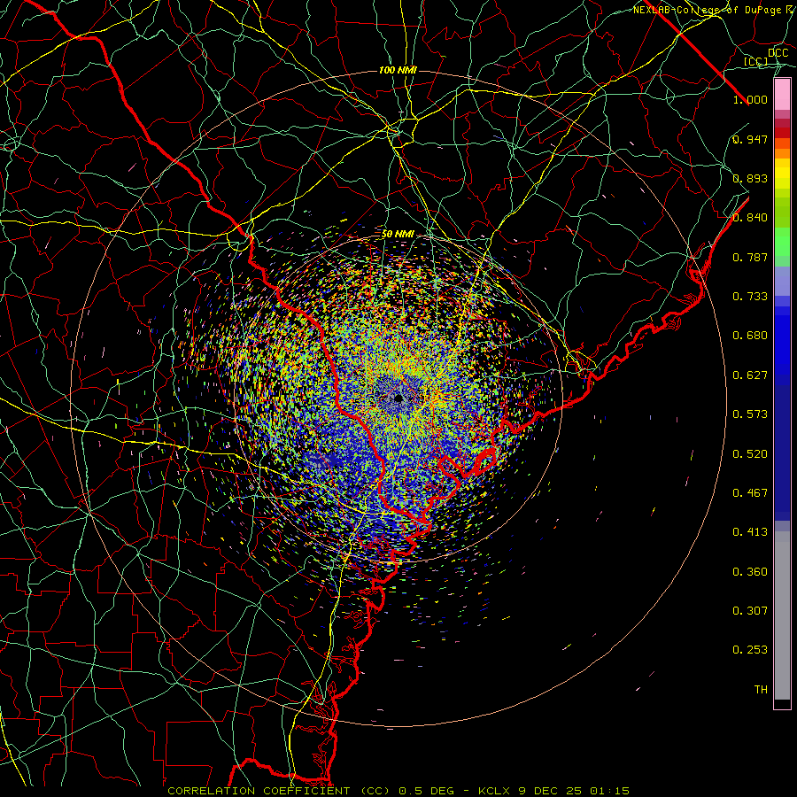Screen dimensions: 797x797
Task: Click the "DCC" label above the color scale
Action: [x=778, y=53]
